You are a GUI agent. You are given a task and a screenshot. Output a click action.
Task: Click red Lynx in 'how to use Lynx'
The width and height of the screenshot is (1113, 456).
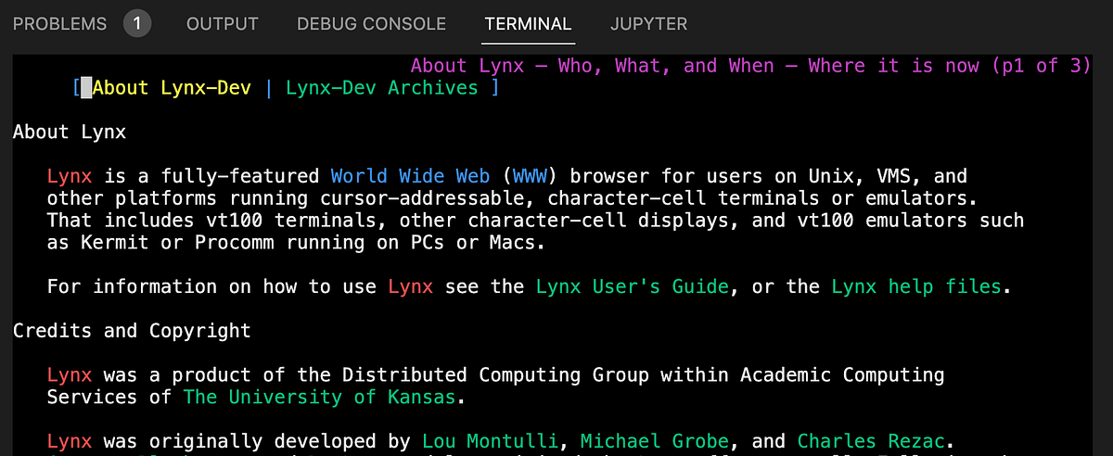(410, 286)
